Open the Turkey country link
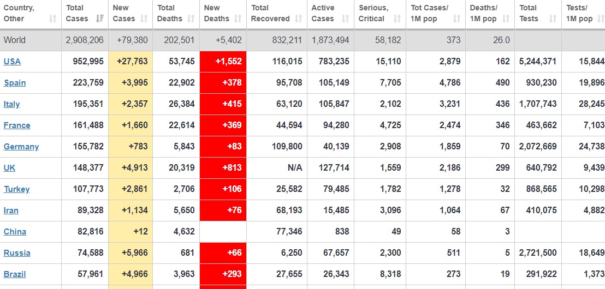The image size is (605, 289). point(16,189)
